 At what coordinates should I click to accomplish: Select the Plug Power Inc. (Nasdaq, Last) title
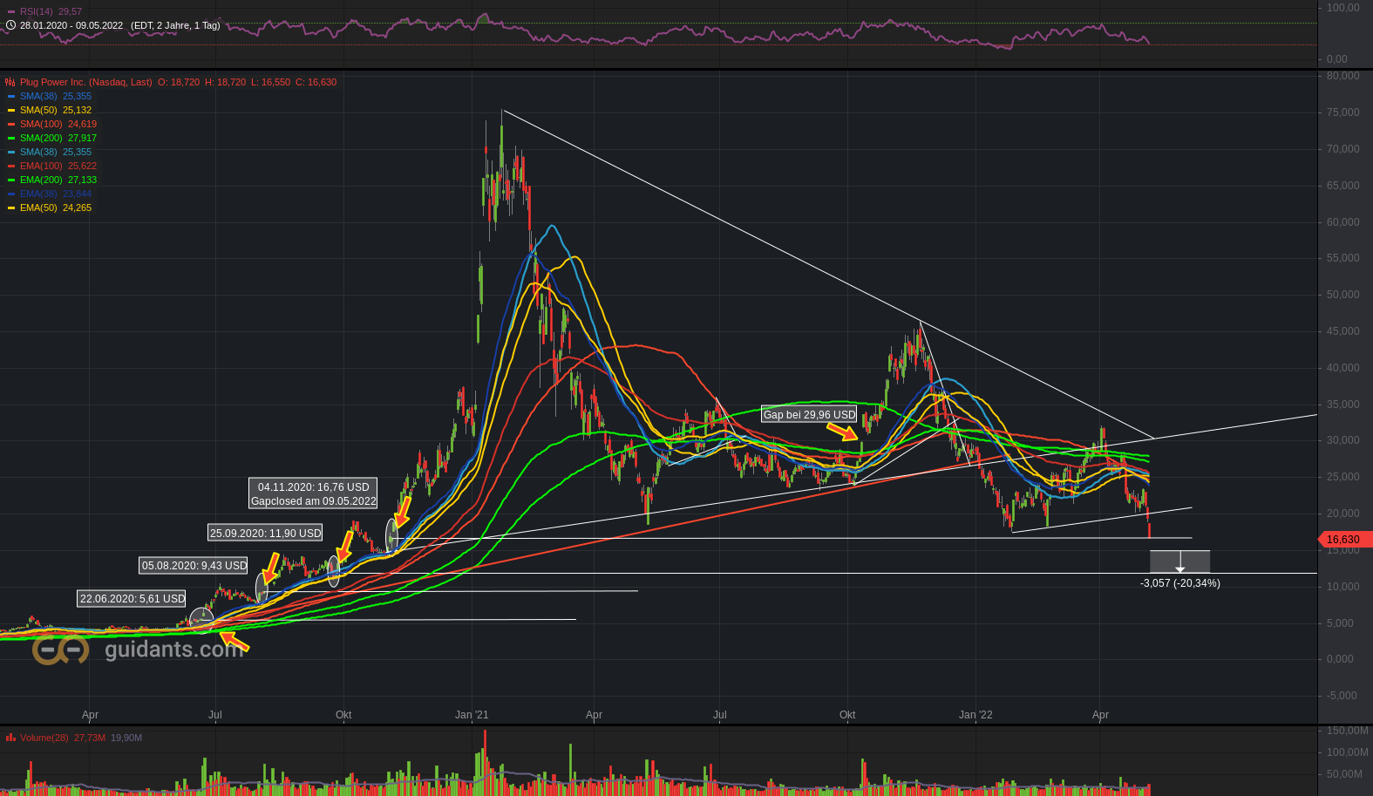[x=85, y=82]
